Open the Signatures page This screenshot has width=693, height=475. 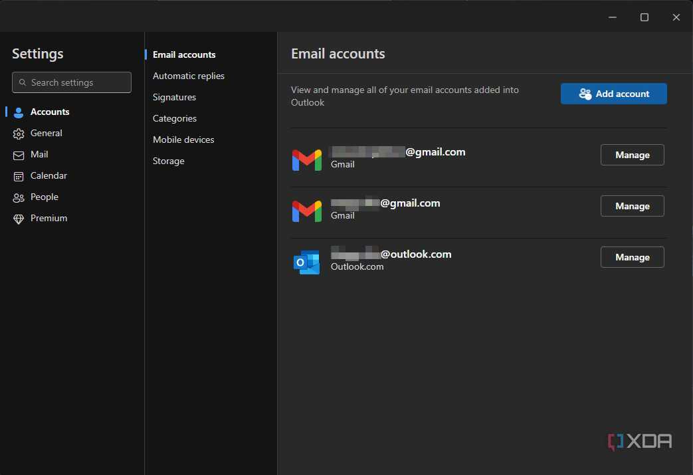174,97
